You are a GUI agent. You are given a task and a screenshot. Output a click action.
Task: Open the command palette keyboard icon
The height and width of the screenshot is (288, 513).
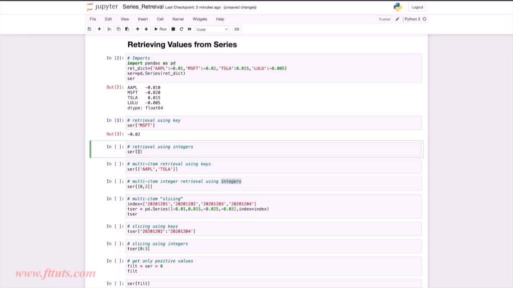(x=236, y=29)
